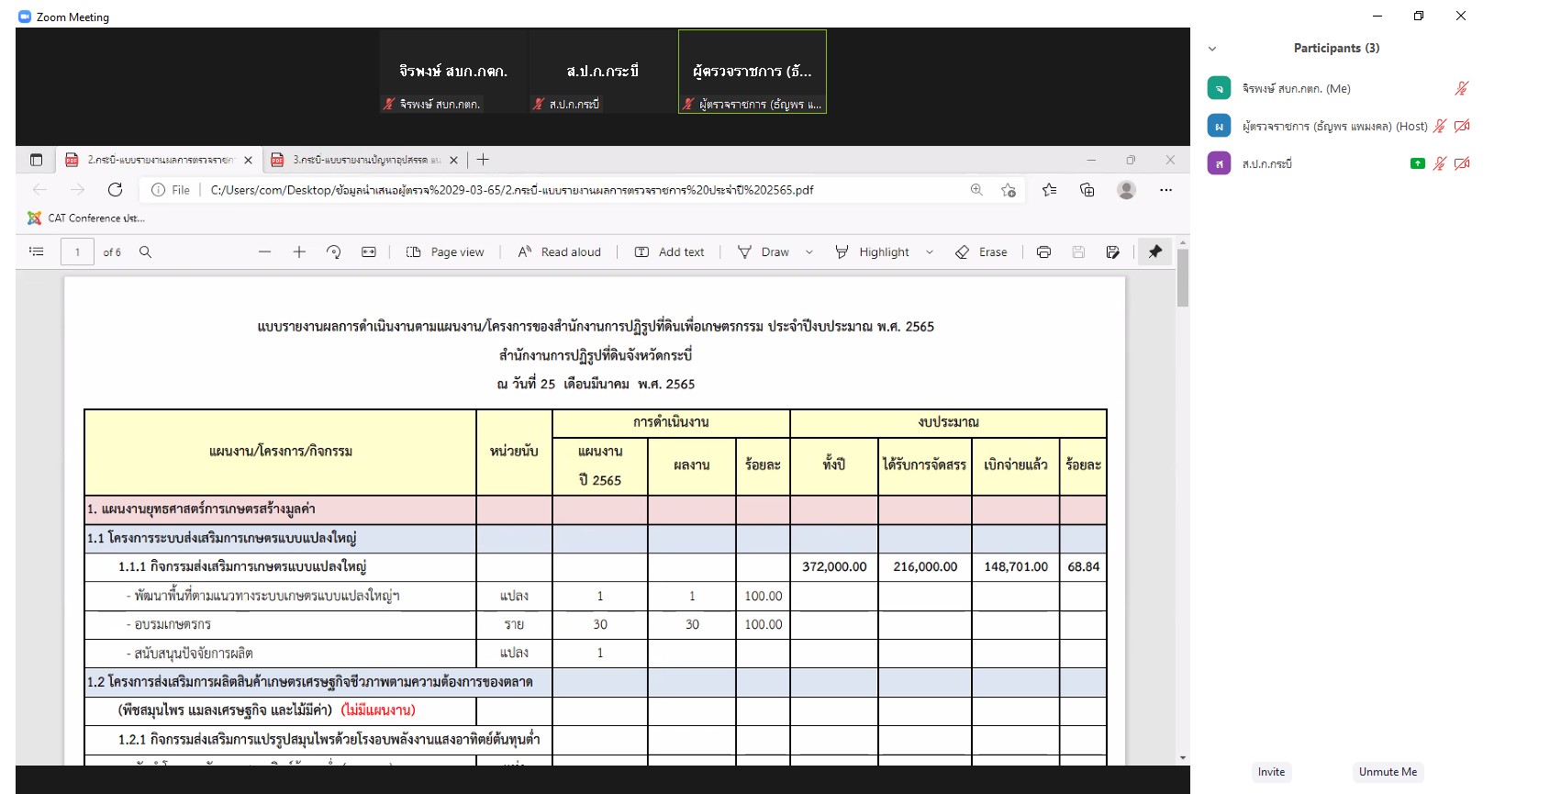
Task: Refresh the PDF page in browser
Action: [115, 190]
